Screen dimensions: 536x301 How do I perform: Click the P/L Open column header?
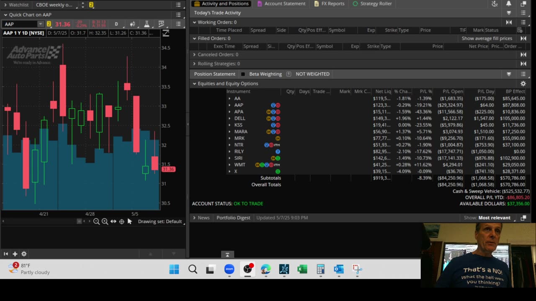pos(453,92)
